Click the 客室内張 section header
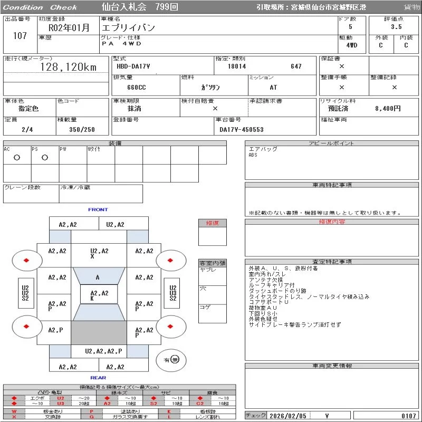 (x=212, y=263)
